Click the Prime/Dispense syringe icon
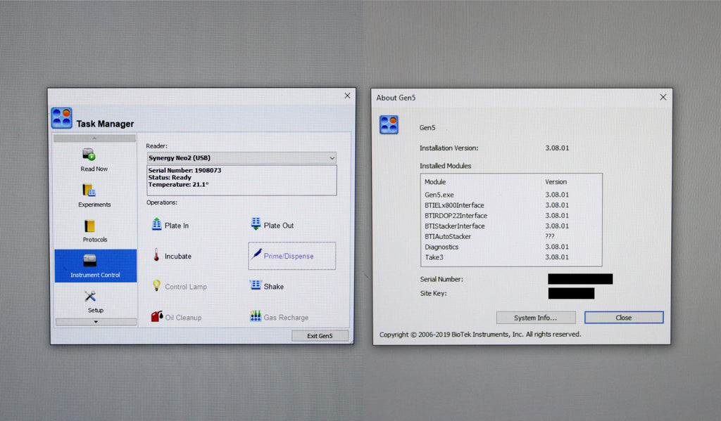The height and width of the screenshot is (421, 721). [256, 254]
